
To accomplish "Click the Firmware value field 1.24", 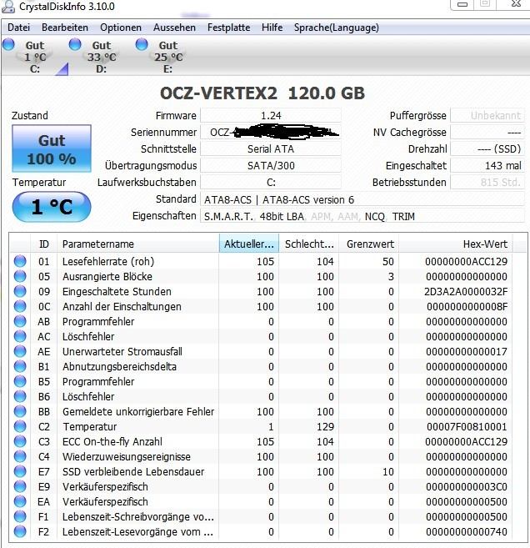I will (271, 116).
